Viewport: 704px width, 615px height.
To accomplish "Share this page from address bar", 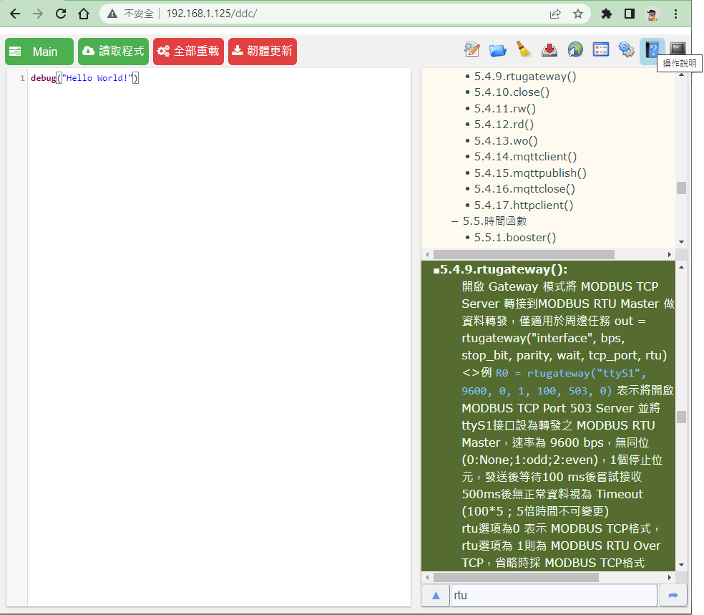I will point(555,14).
